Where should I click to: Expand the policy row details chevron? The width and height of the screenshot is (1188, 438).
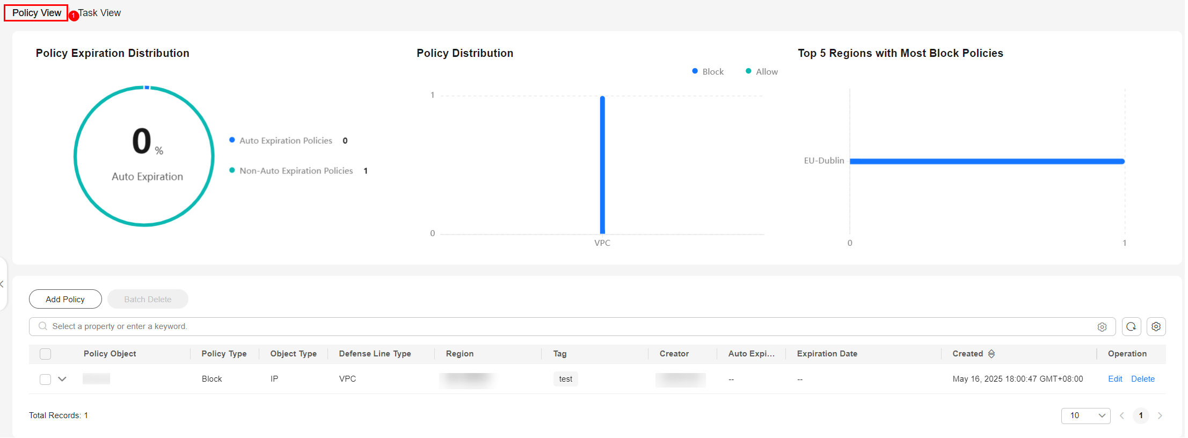pos(62,379)
